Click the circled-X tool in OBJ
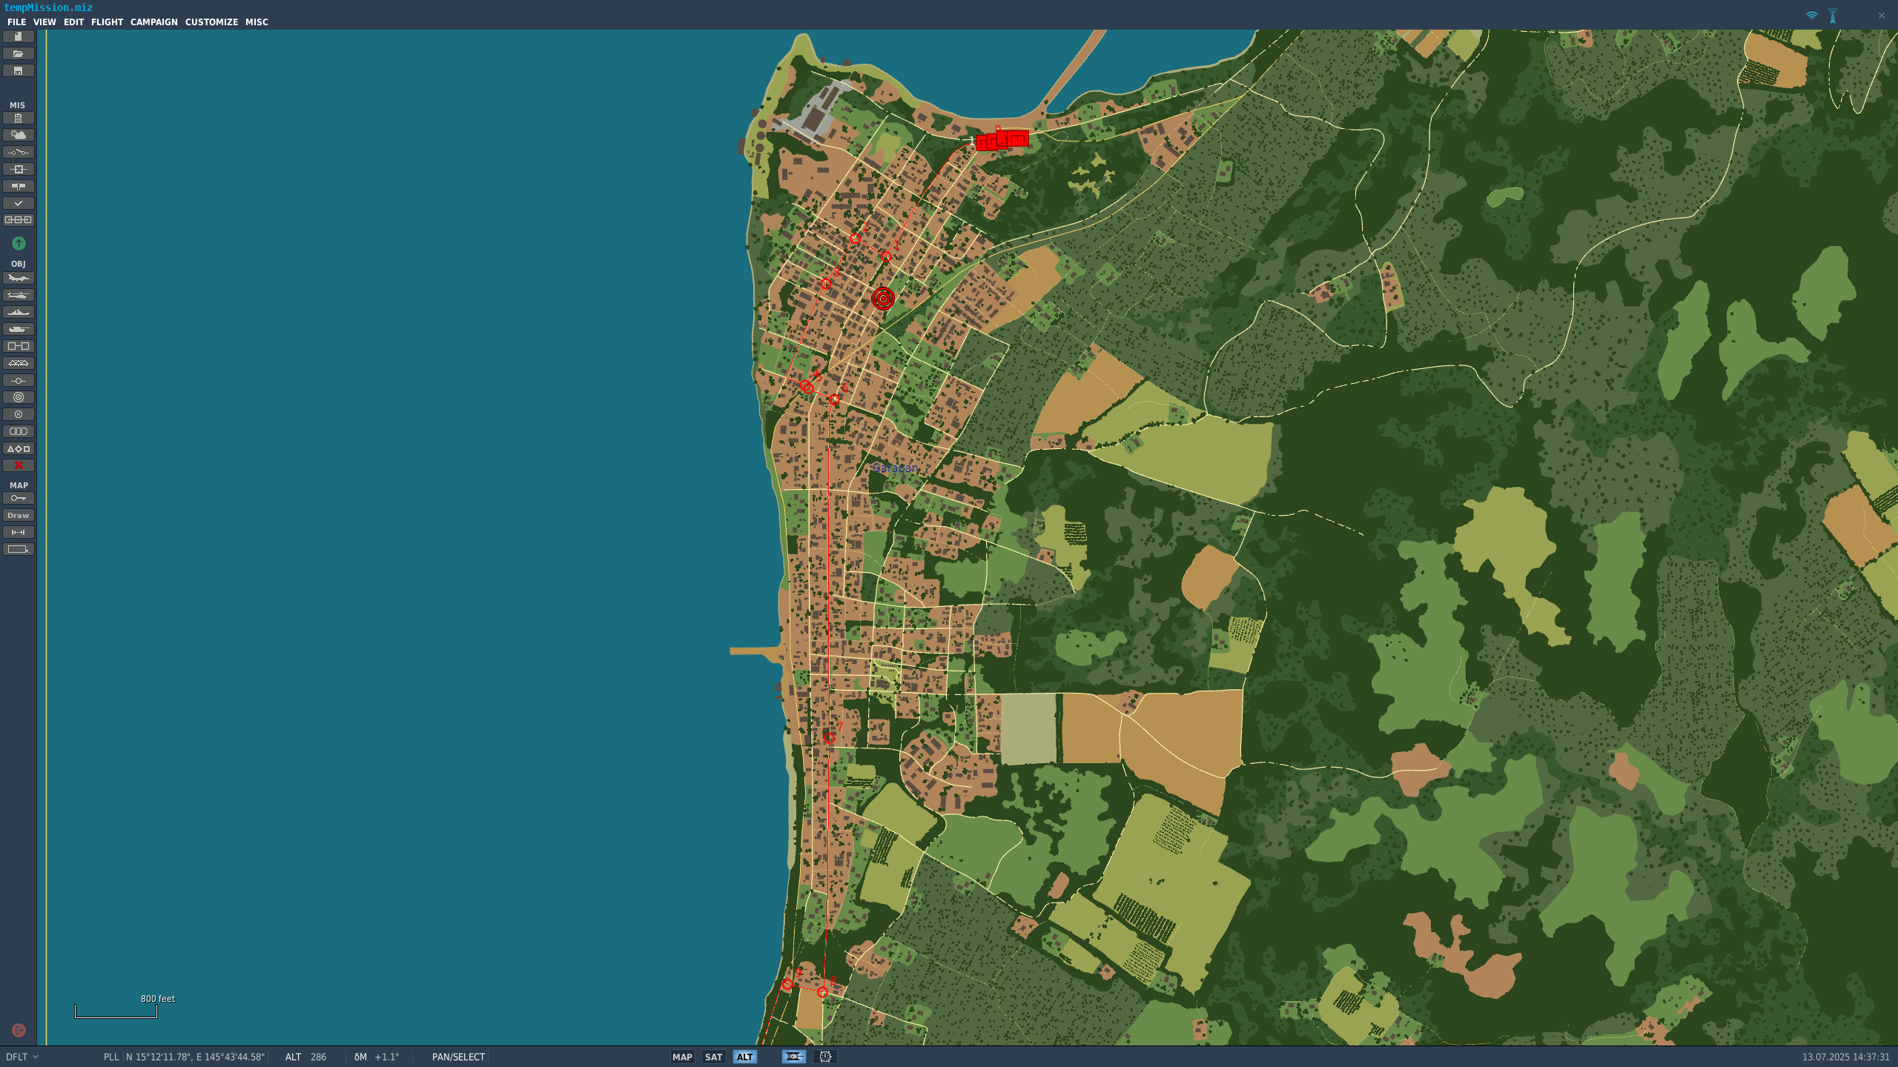The height and width of the screenshot is (1067, 1898). pos(19,414)
